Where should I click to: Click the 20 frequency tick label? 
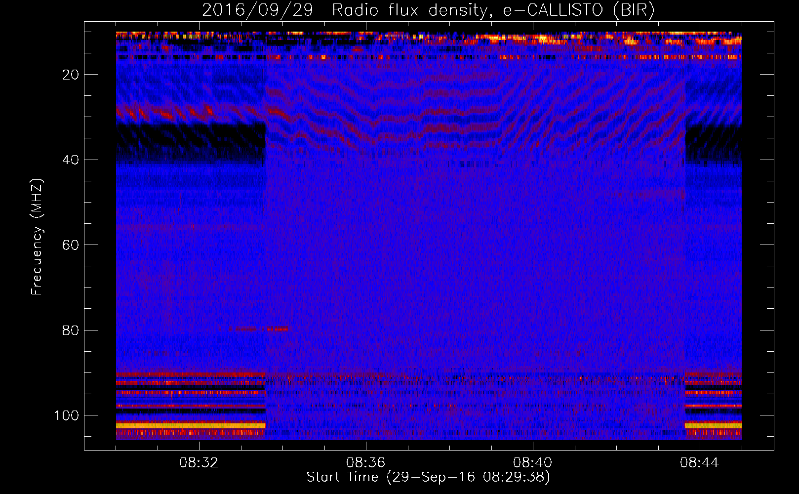click(71, 75)
